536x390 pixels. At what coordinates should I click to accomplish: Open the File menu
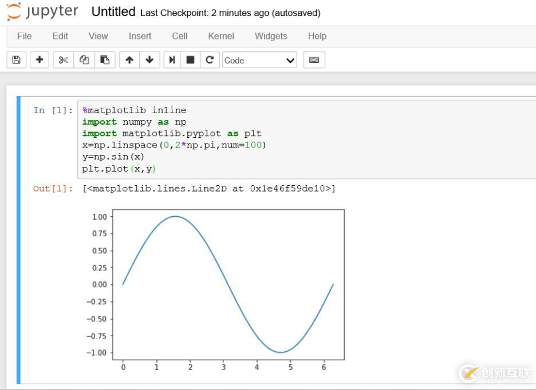pos(25,36)
